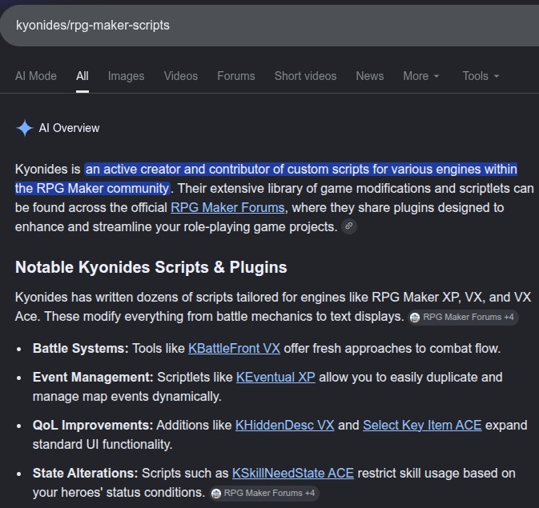Click the 'AI Overview' label
The width and height of the screenshot is (539, 508).
(69, 128)
